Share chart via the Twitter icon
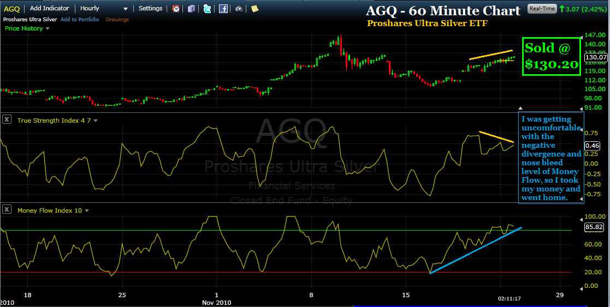 (x=208, y=9)
